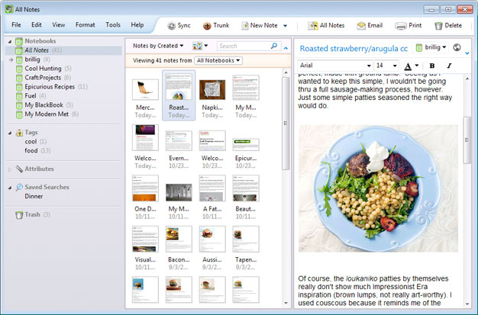This screenshot has width=478, height=315.
Task: Open the Arial font dropdown
Action: pos(341,66)
